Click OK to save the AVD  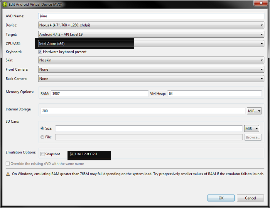[x=221, y=198]
